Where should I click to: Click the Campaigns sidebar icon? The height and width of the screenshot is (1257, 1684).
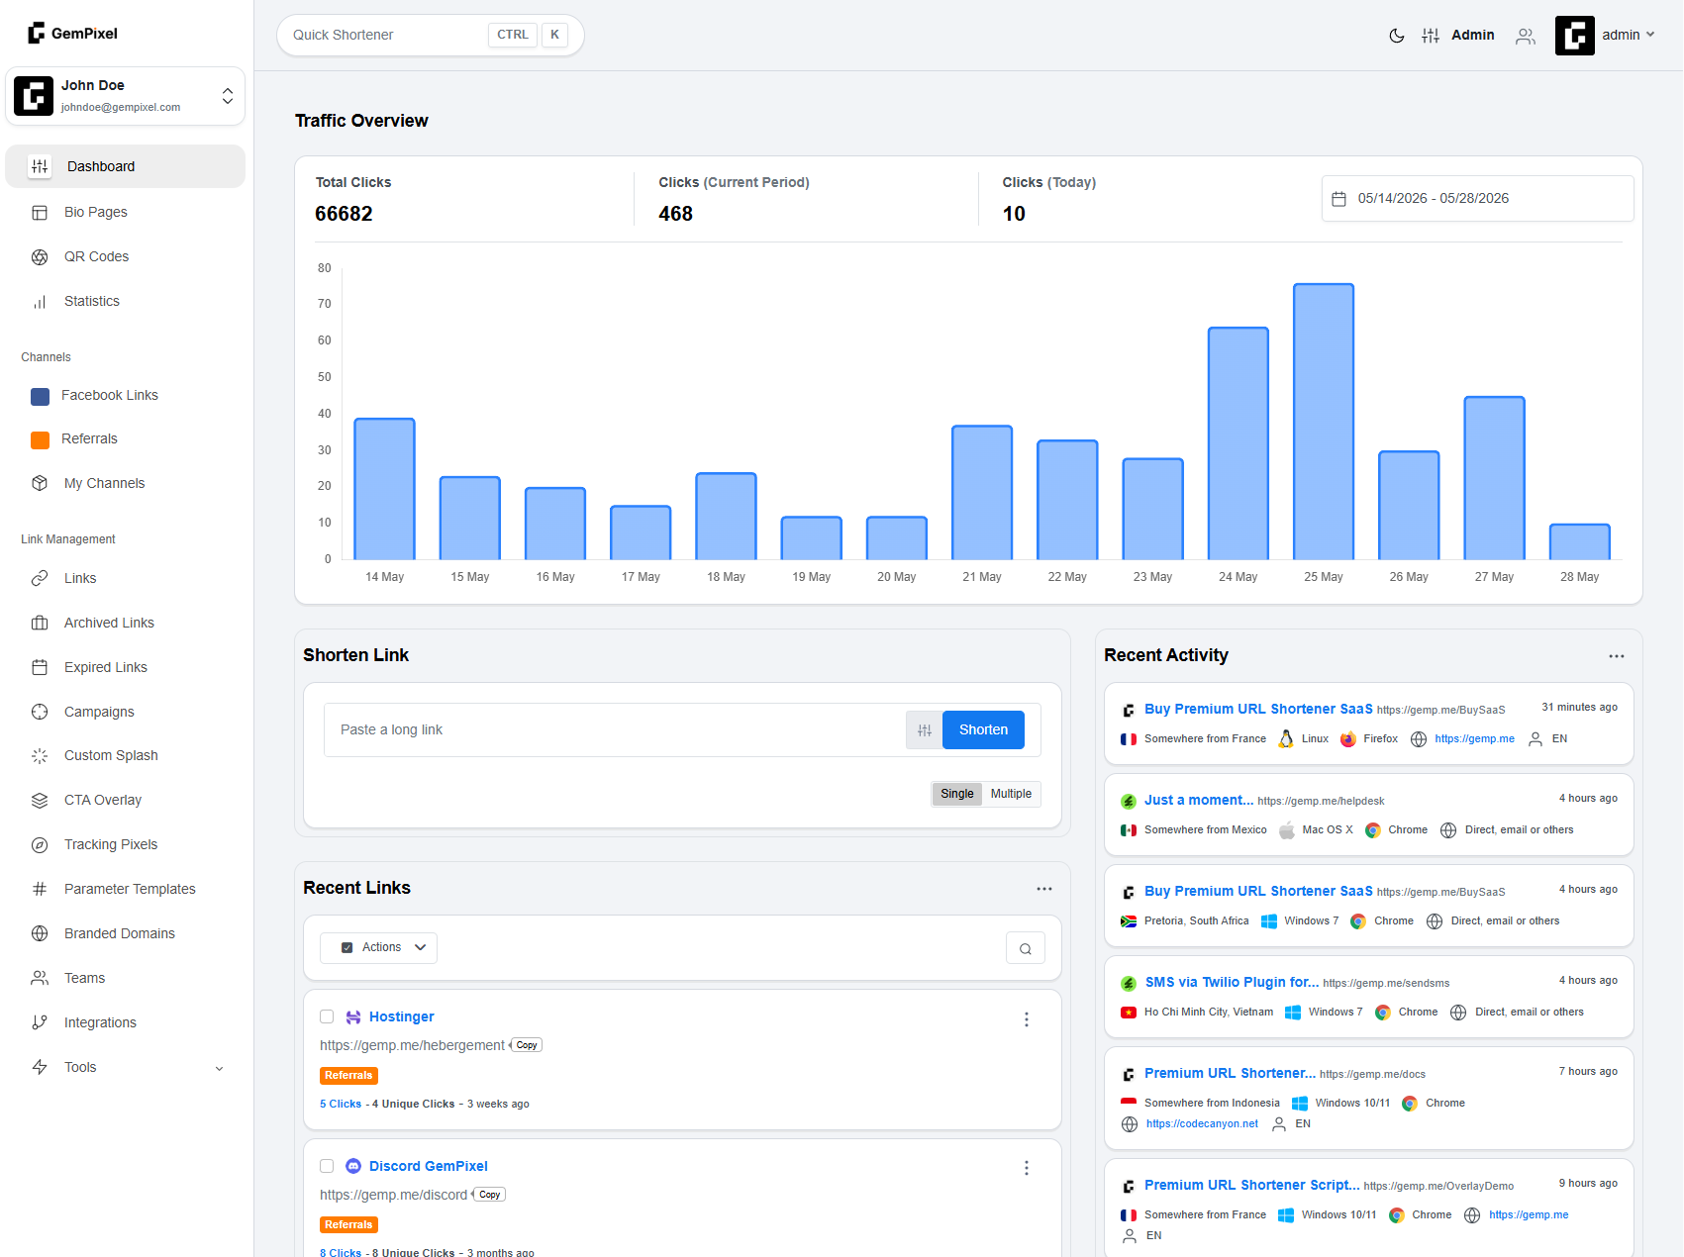(x=40, y=712)
